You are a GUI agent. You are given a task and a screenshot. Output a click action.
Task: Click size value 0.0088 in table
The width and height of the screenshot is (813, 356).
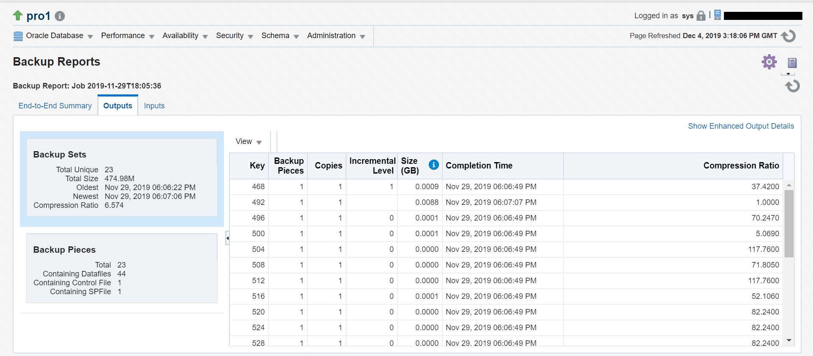point(427,202)
